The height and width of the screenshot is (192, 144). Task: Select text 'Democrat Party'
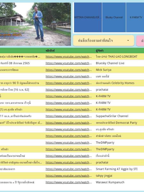click(x=126, y=123)
